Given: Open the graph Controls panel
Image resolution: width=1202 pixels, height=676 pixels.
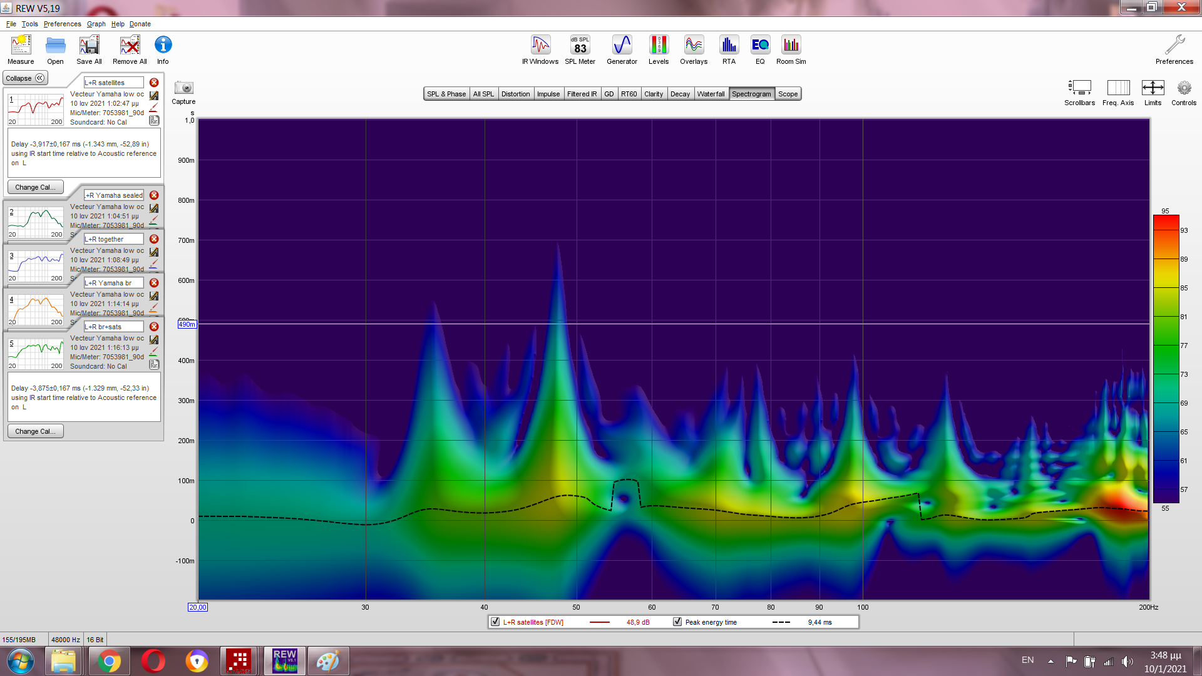Looking at the screenshot, I should (1183, 88).
